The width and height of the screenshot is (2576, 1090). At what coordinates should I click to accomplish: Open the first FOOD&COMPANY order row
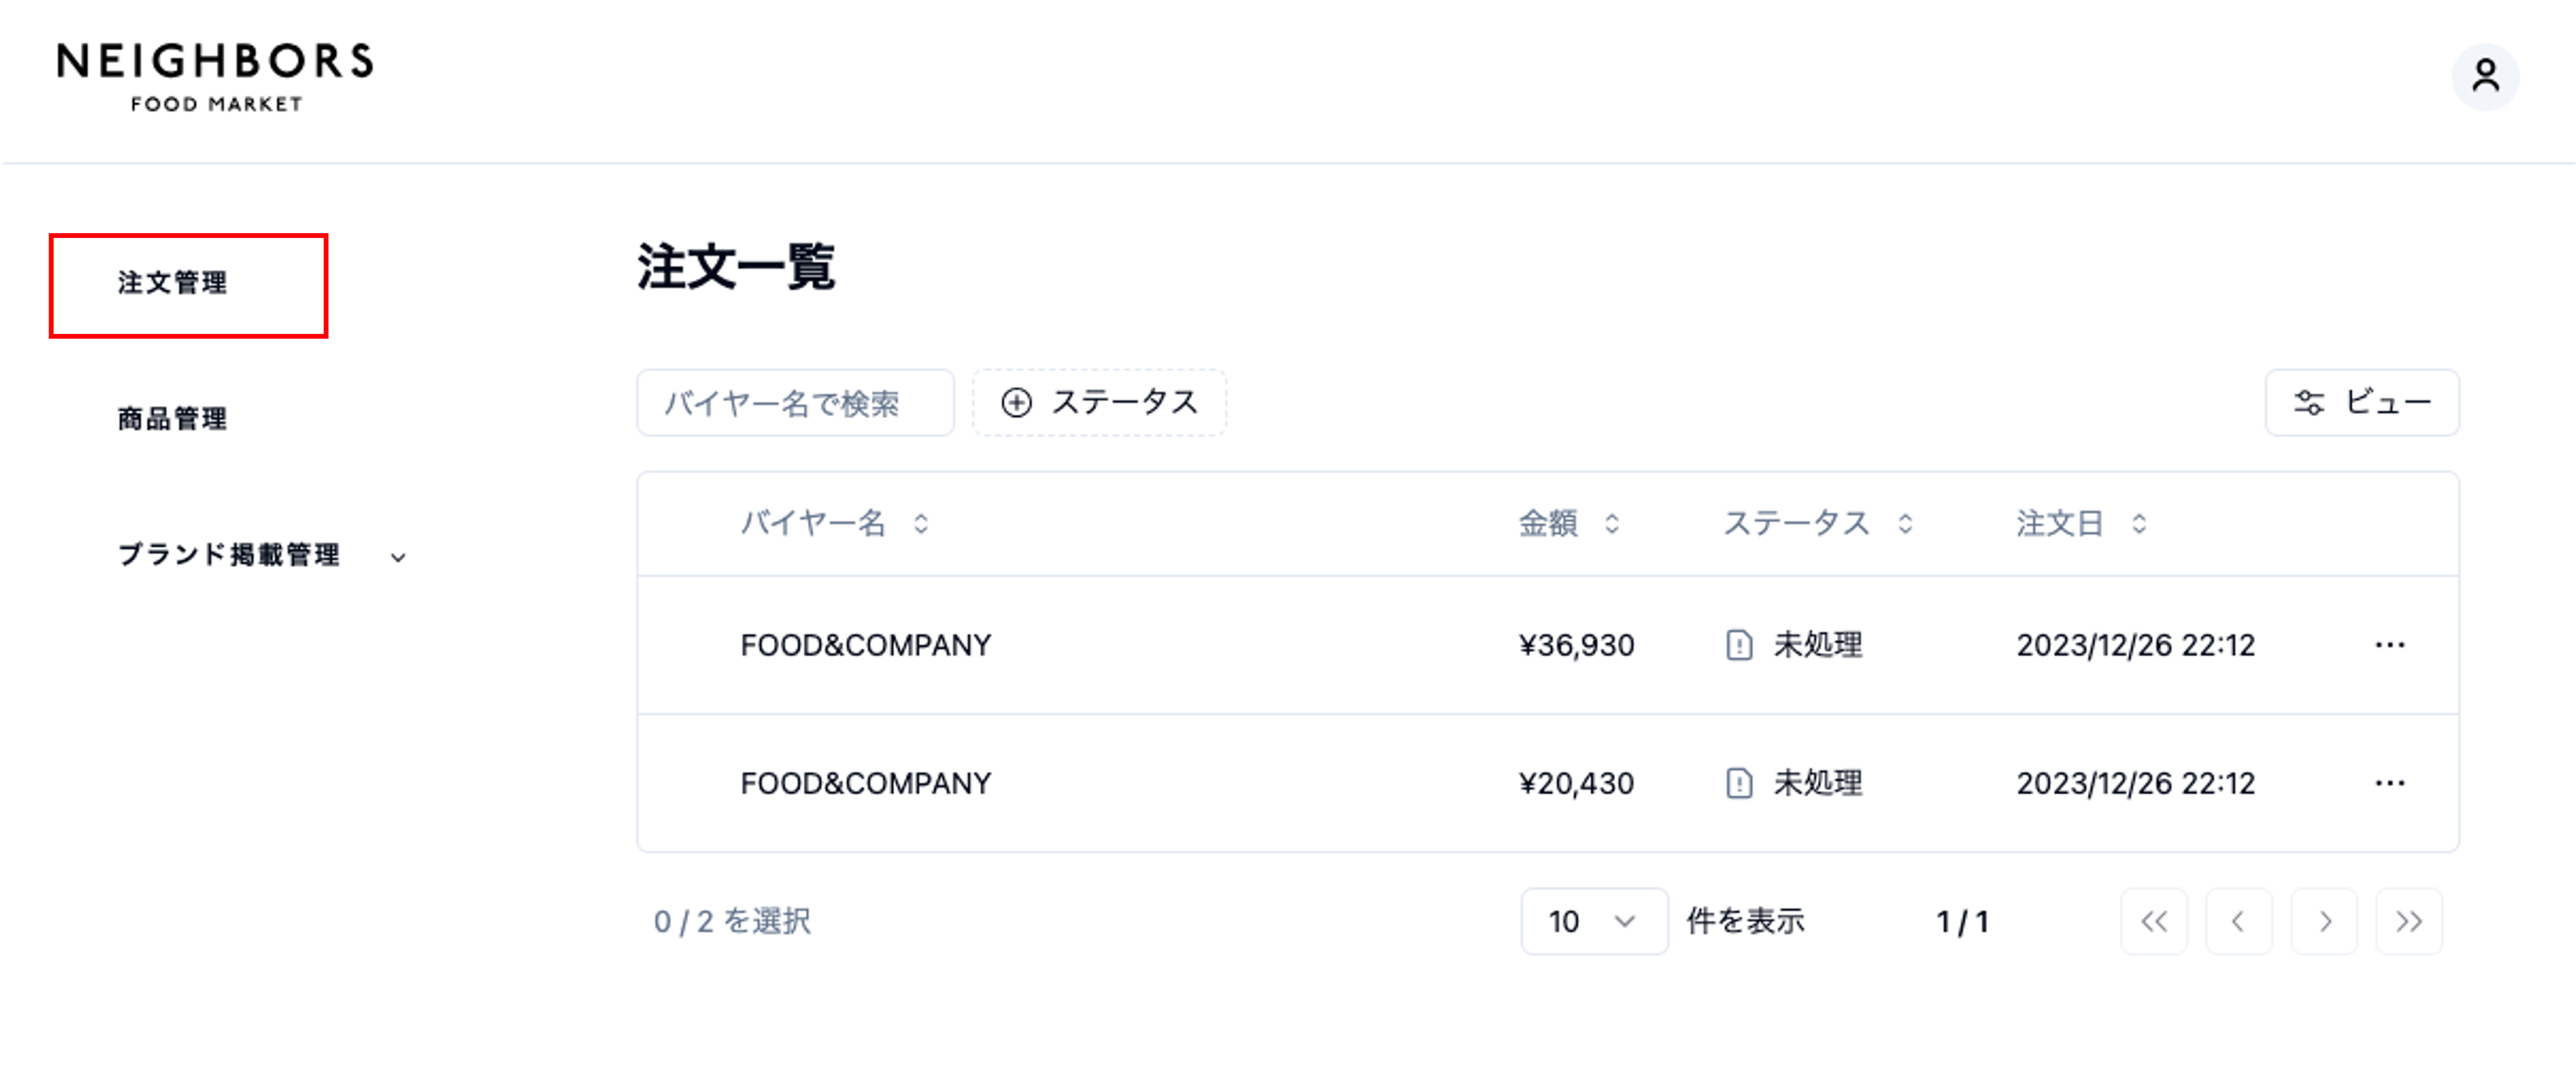1547,645
